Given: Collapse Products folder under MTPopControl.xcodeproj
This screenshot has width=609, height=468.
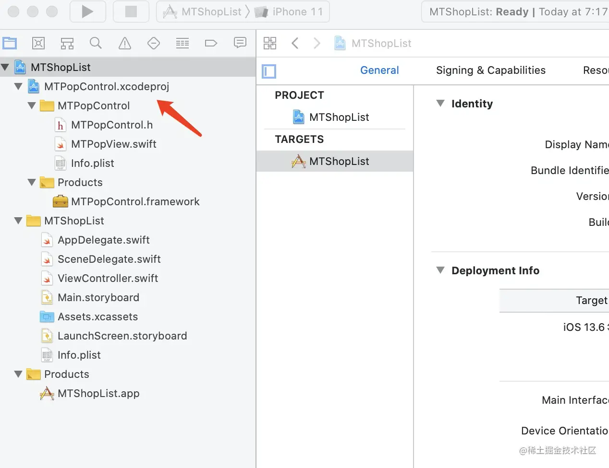Looking at the screenshot, I should (x=32, y=182).
